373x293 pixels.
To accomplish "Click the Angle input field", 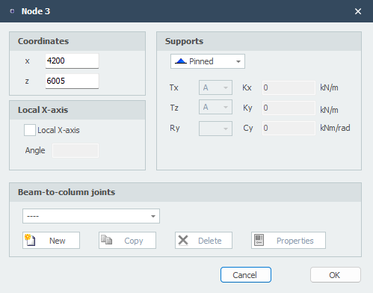I will (75, 150).
